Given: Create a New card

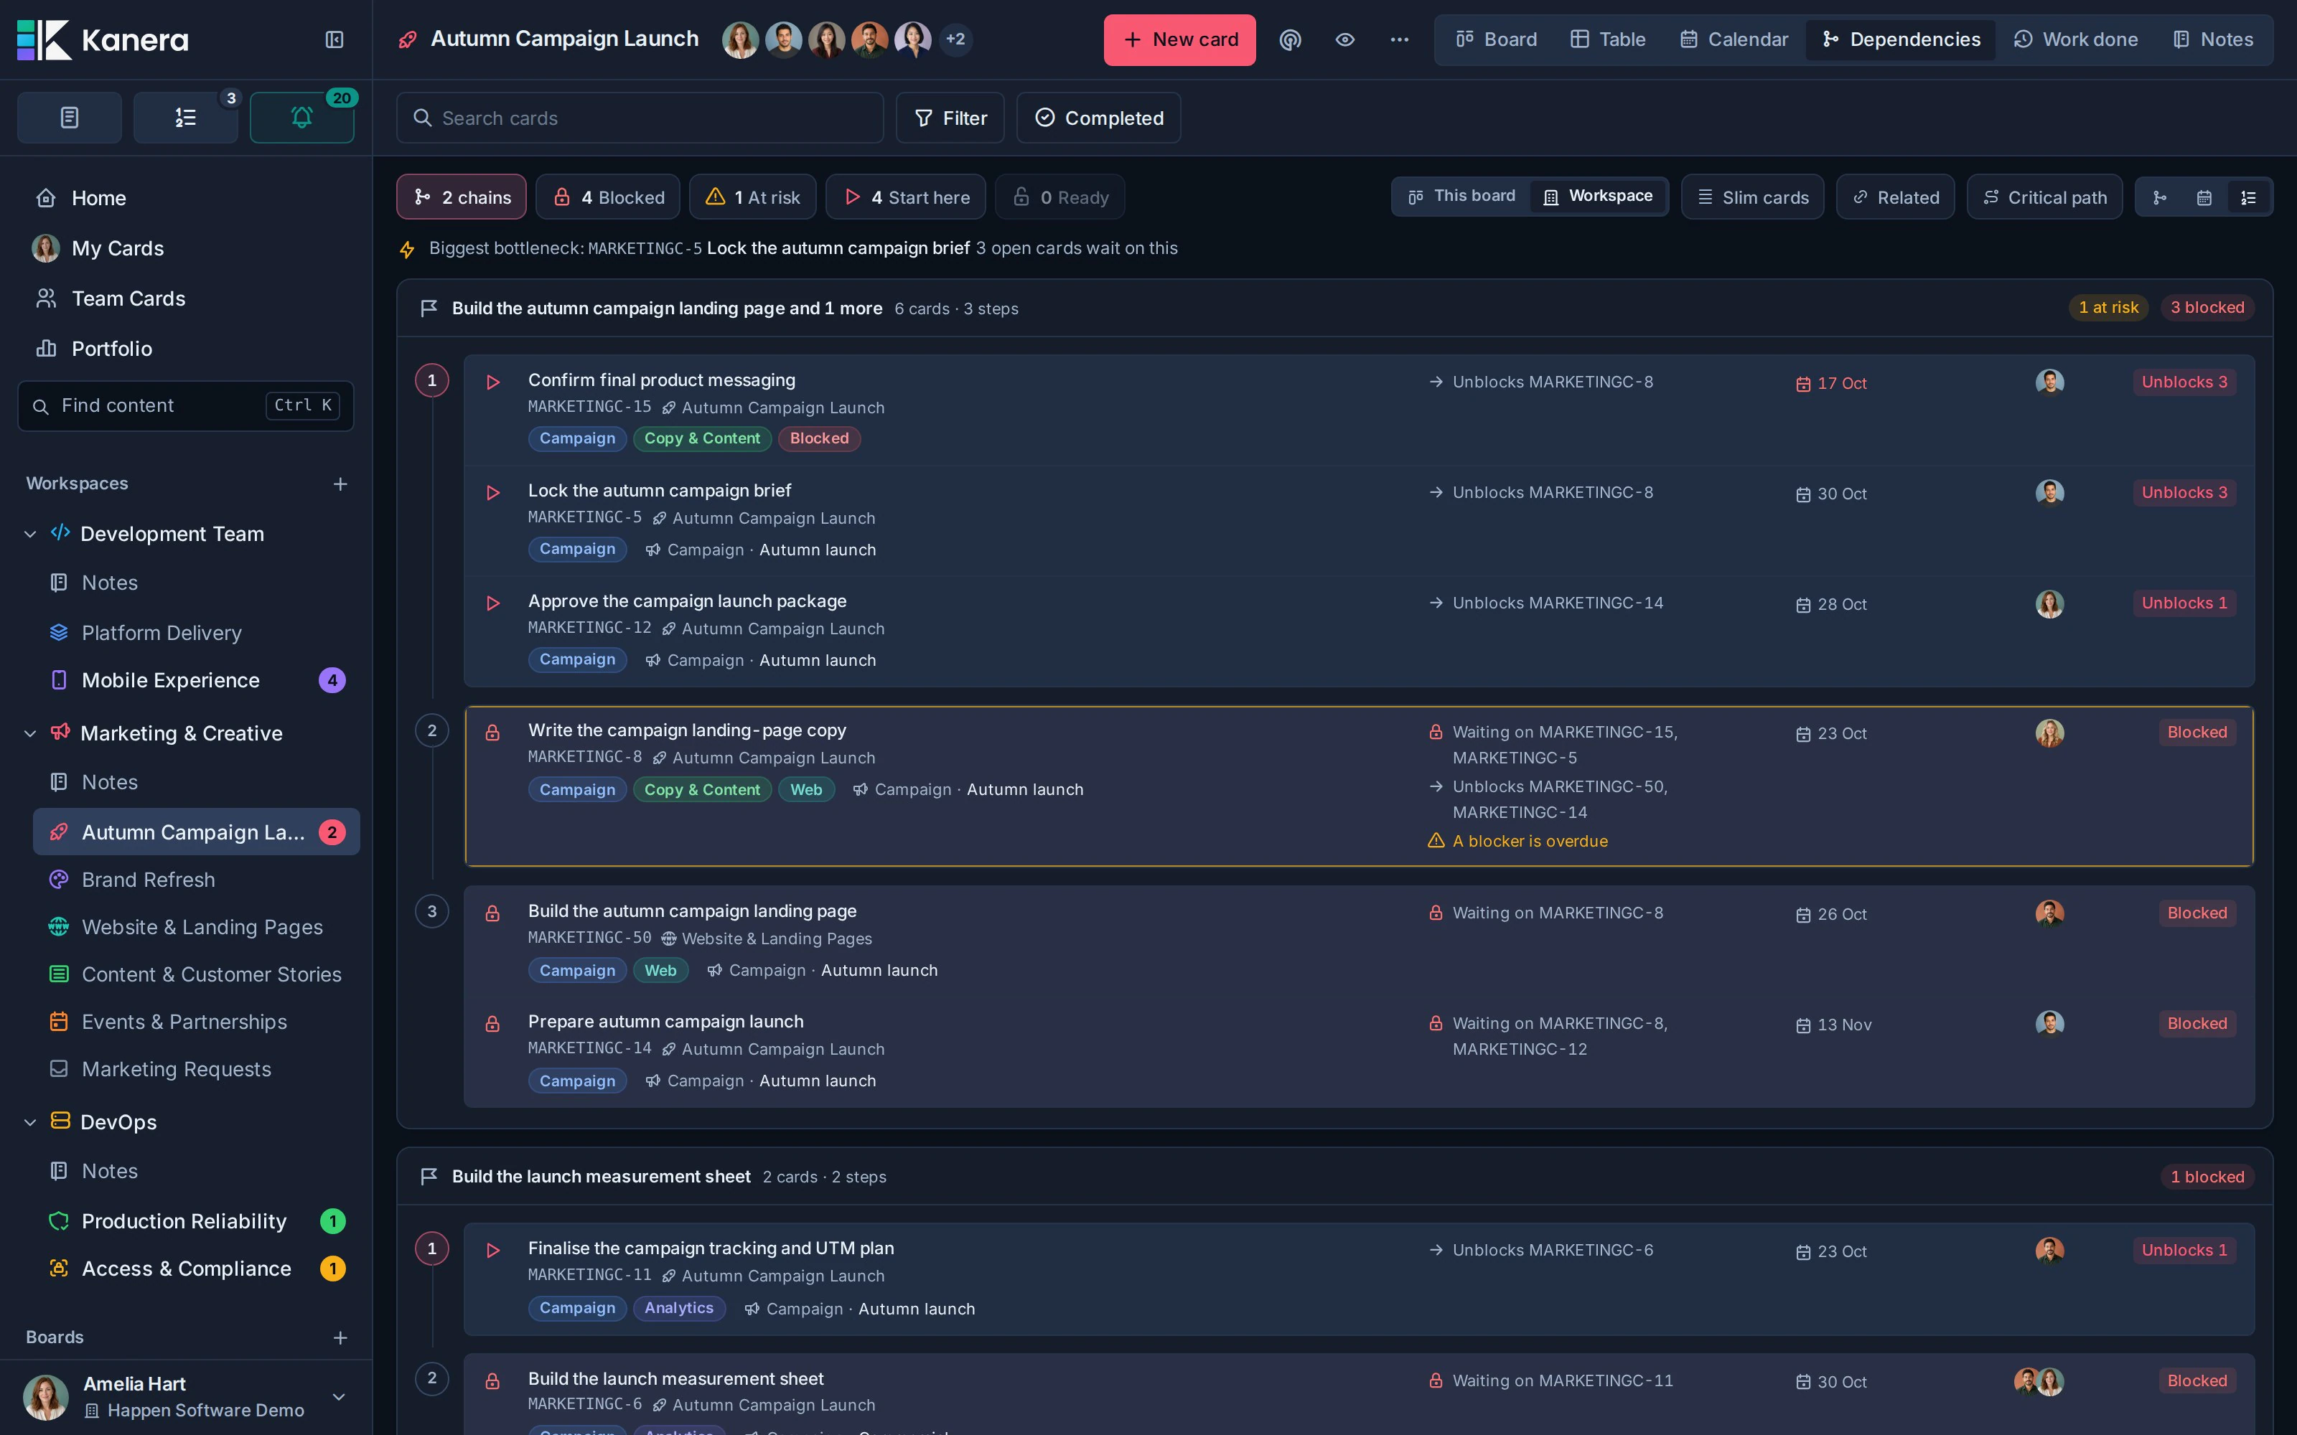Looking at the screenshot, I should tap(1179, 40).
